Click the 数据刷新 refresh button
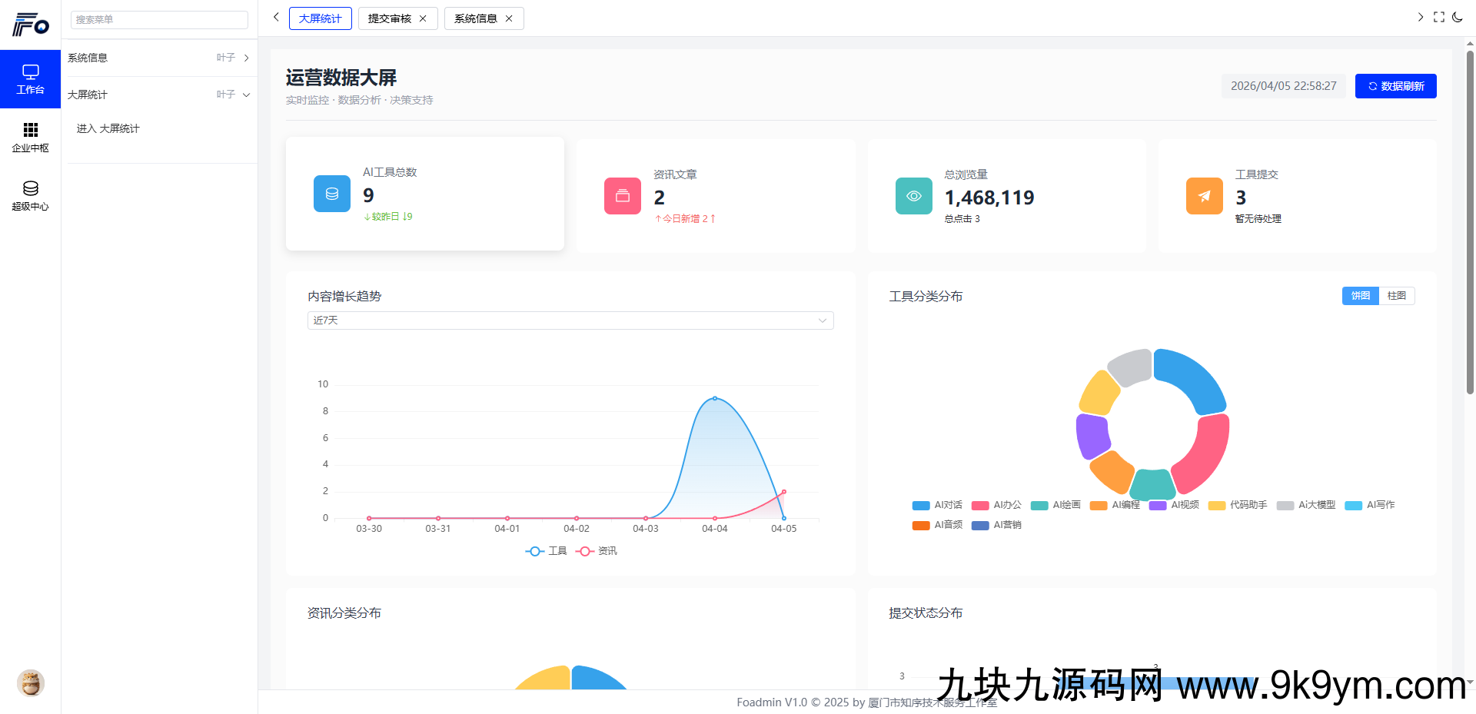This screenshot has height=714, width=1476. click(x=1395, y=85)
